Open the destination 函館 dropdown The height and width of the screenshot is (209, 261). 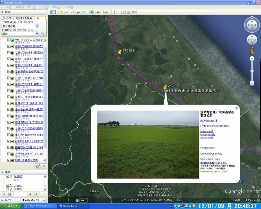pos(37,34)
